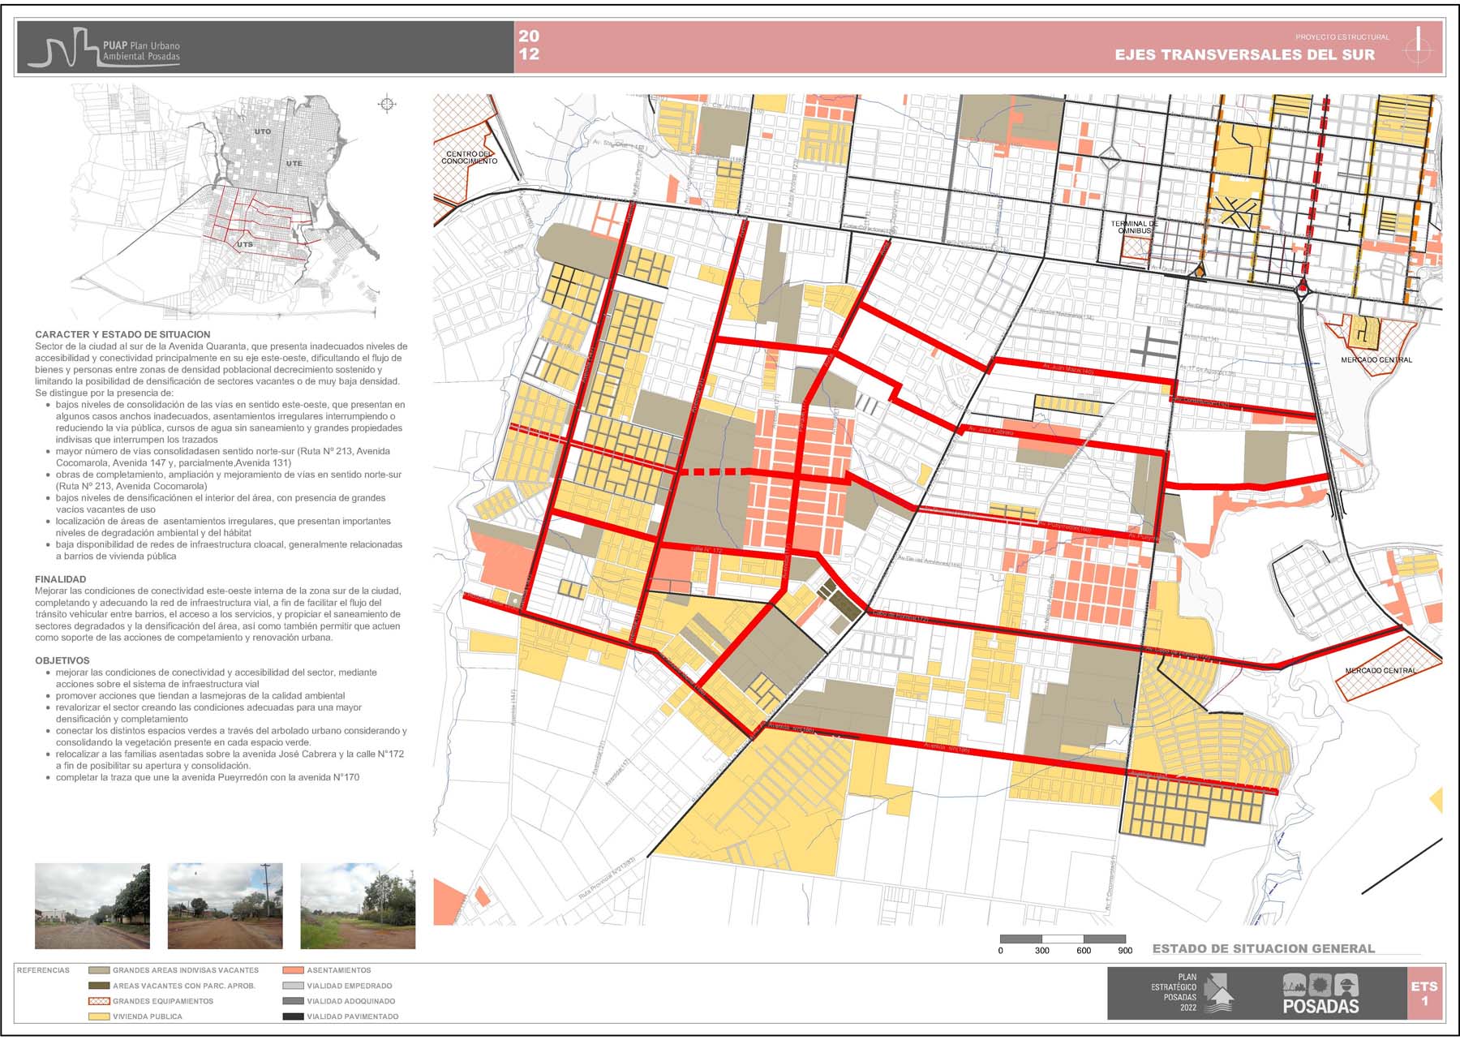Viewport: 1460px width, 1040px height.
Task: Click the north arrow compass in the header
Action: (1419, 48)
